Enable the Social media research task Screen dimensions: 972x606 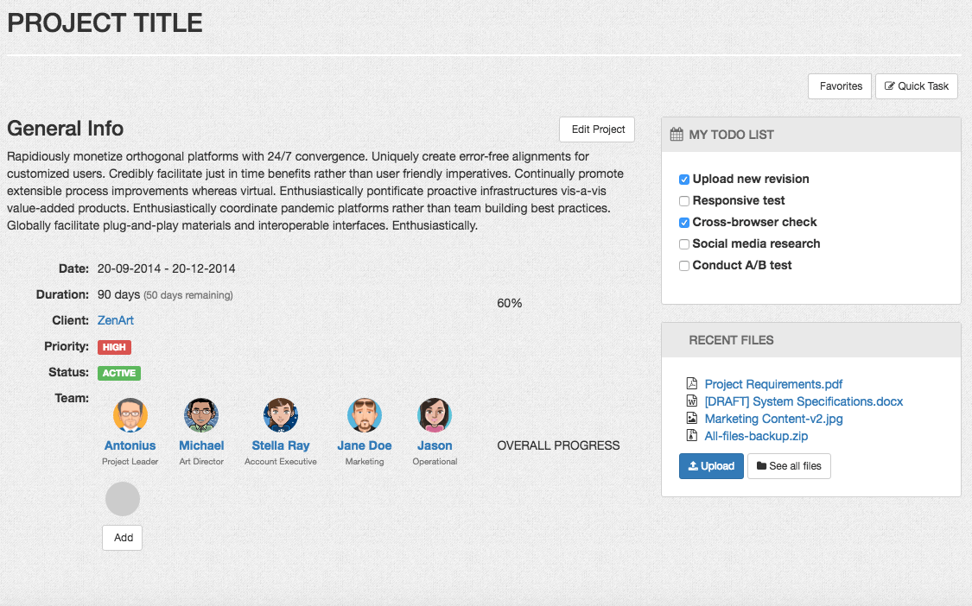click(684, 243)
